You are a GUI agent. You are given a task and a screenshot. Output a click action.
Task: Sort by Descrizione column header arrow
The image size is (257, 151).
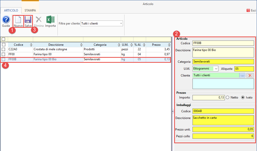[x=81, y=45]
